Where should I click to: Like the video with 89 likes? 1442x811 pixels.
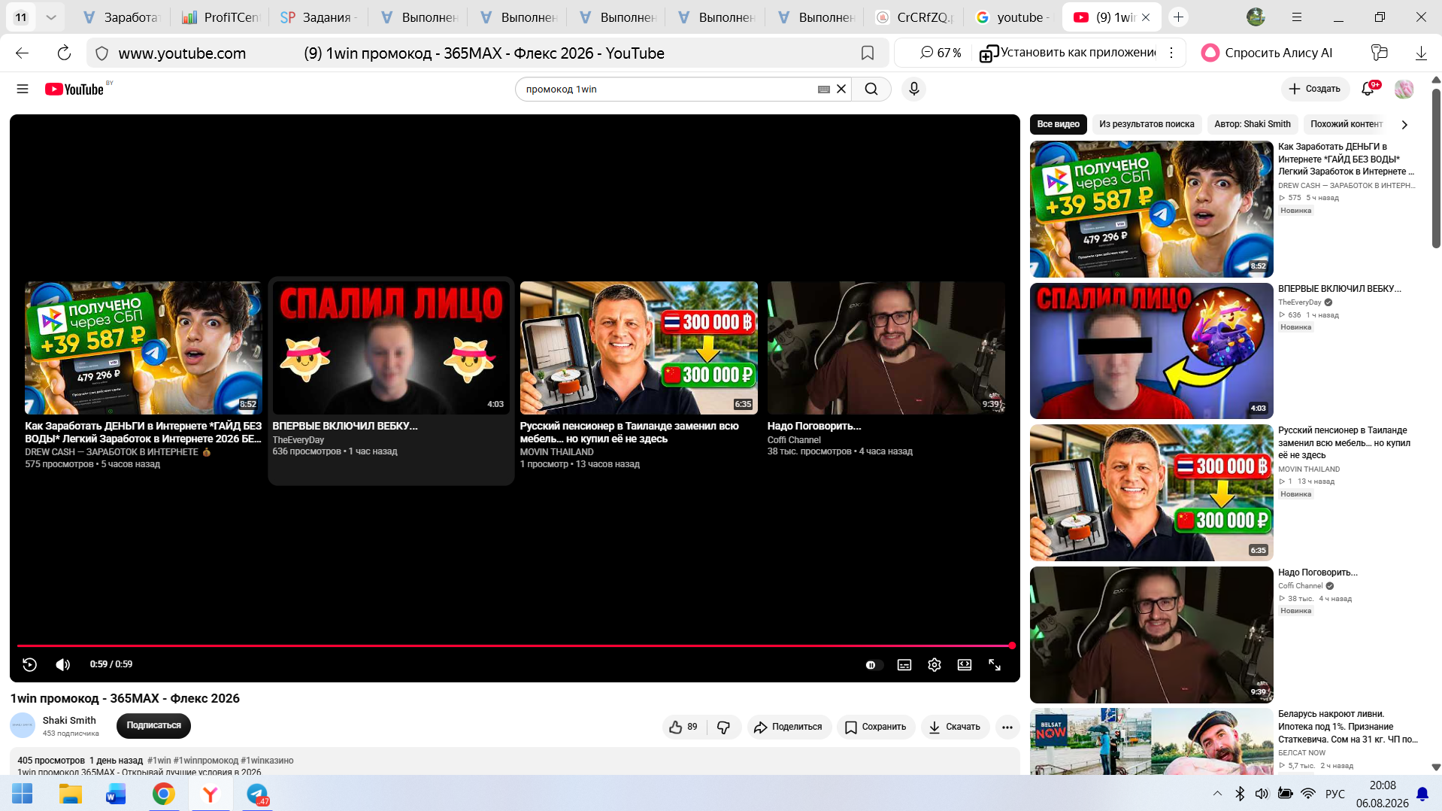tap(684, 727)
